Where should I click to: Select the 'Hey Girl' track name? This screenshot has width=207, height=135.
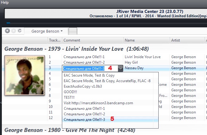(x=131, y=62)
